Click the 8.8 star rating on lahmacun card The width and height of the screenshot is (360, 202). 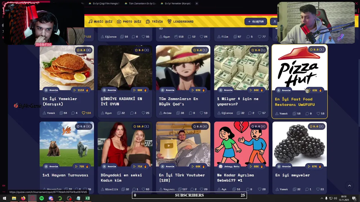point(83,50)
